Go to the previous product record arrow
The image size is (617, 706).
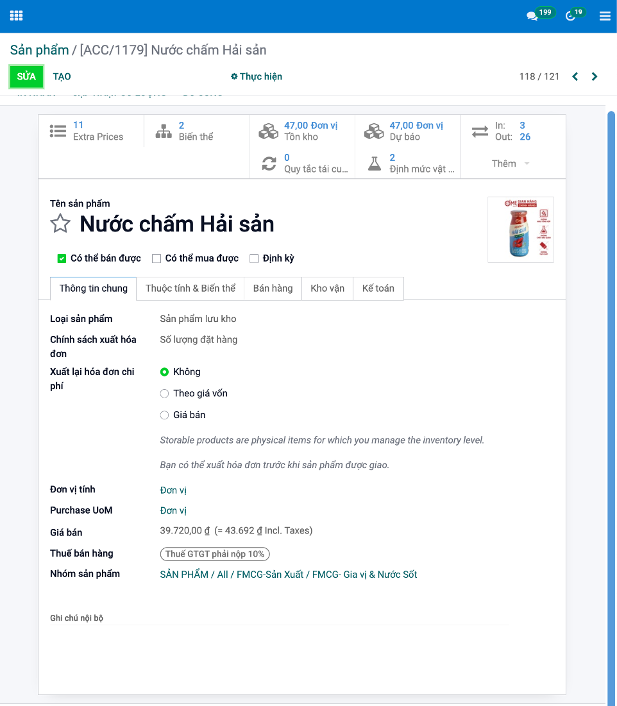point(575,76)
